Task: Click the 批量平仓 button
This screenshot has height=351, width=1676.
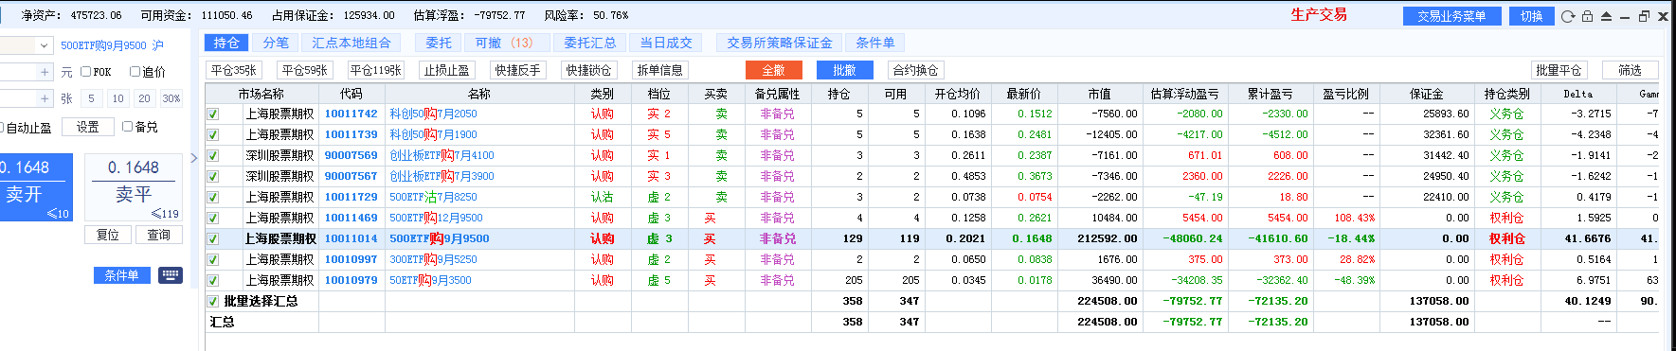Action: (1559, 70)
